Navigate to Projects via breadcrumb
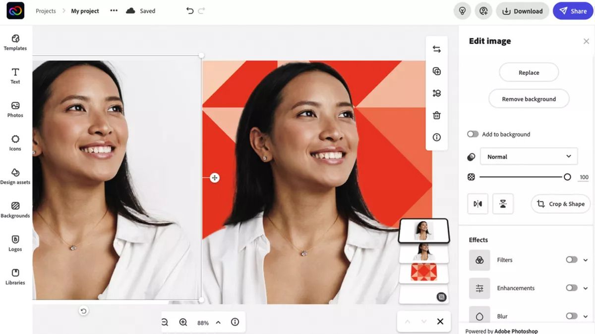The height and width of the screenshot is (334, 595). [x=46, y=10]
